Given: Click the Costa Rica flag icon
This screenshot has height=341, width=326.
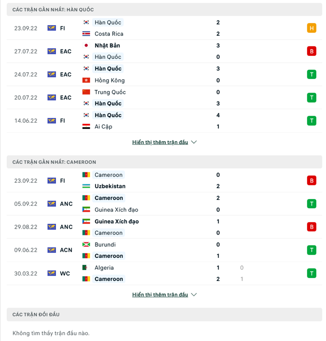Looking at the screenshot, I should click(x=86, y=34).
